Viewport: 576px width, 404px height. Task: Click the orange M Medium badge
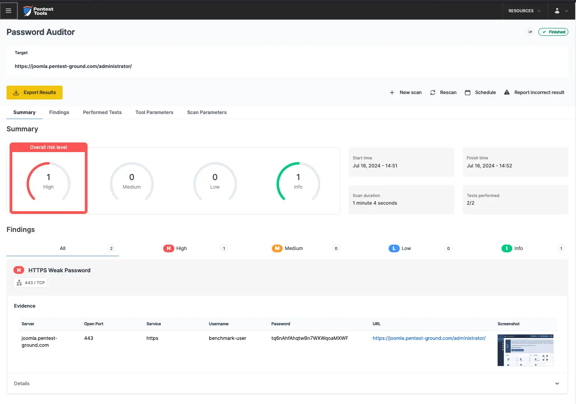277,248
